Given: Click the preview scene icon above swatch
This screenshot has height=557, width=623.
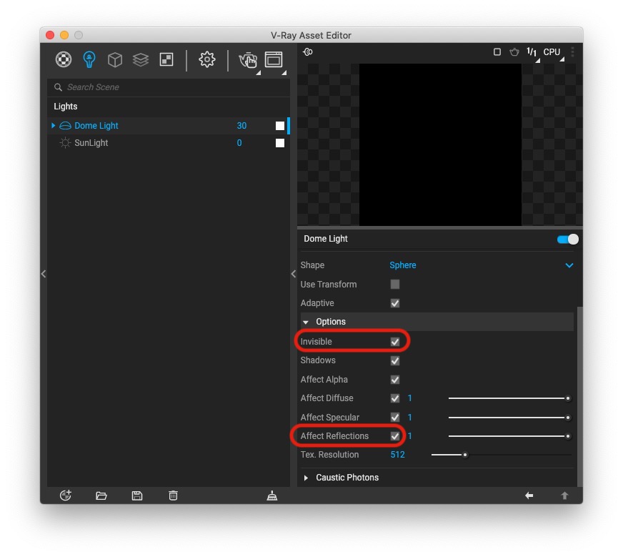Looking at the screenshot, I should (x=308, y=51).
